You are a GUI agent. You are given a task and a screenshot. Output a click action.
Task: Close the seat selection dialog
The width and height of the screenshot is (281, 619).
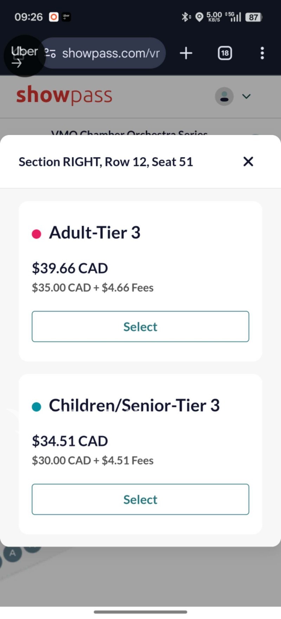pyautogui.click(x=248, y=162)
